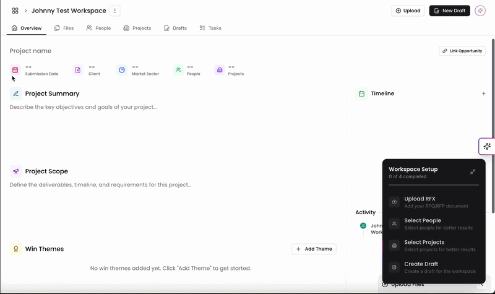Select the Upload RFX setup step

click(434, 202)
